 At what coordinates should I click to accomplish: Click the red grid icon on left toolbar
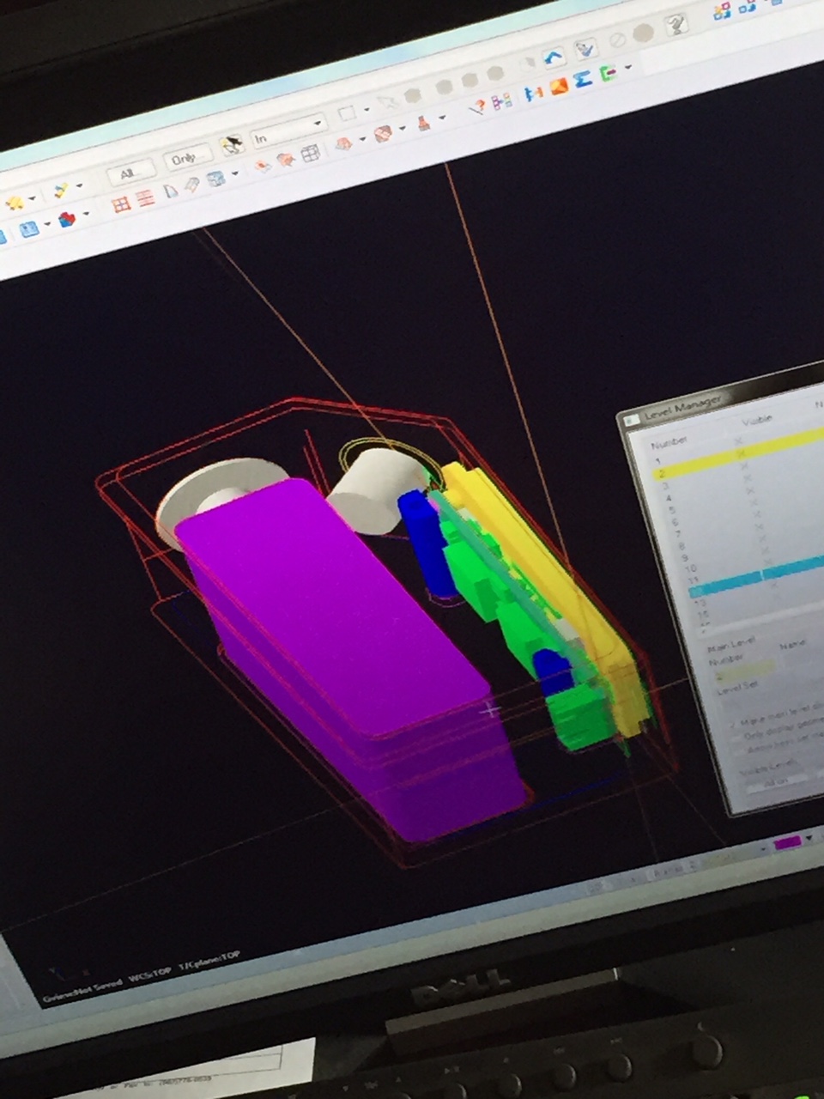[x=121, y=203]
